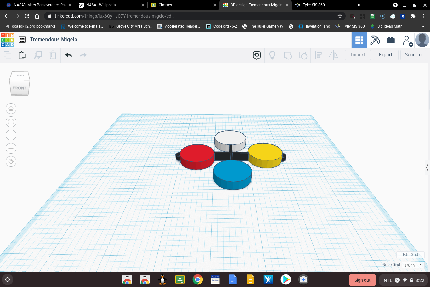Open the Chrome OS launcher
The height and width of the screenshot is (287, 430).
(8, 279)
